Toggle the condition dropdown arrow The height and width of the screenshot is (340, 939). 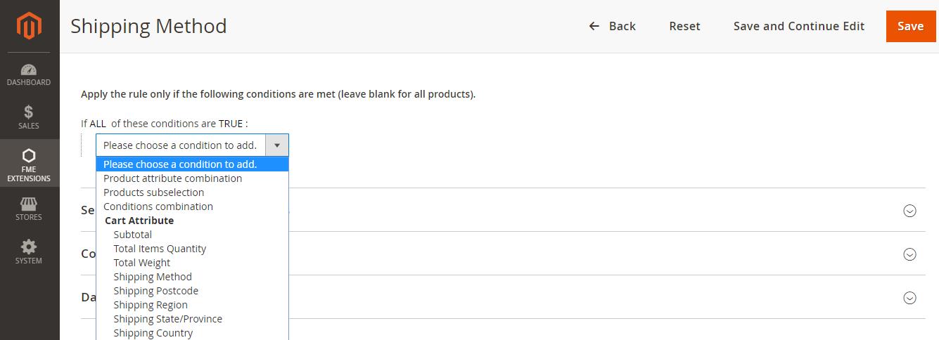pos(277,145)
